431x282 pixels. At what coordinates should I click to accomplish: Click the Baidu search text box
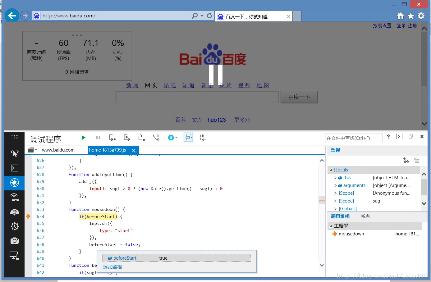click(197, 97)
